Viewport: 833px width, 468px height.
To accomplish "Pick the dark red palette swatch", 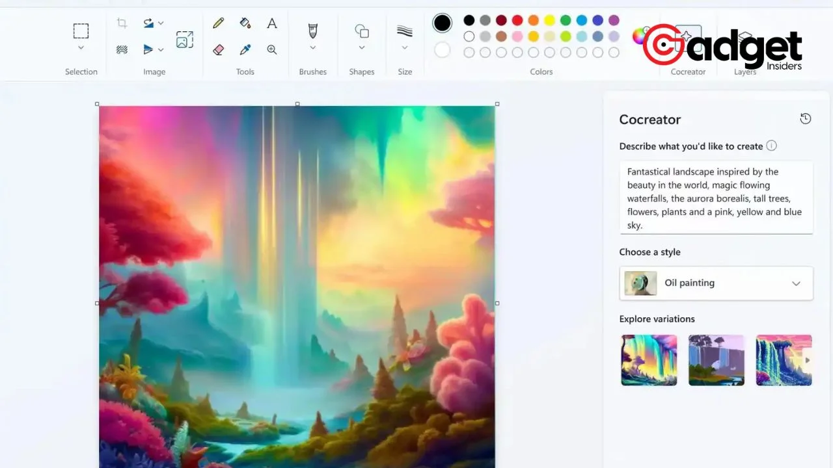I will pyautogui.click(x=501, y=20).
